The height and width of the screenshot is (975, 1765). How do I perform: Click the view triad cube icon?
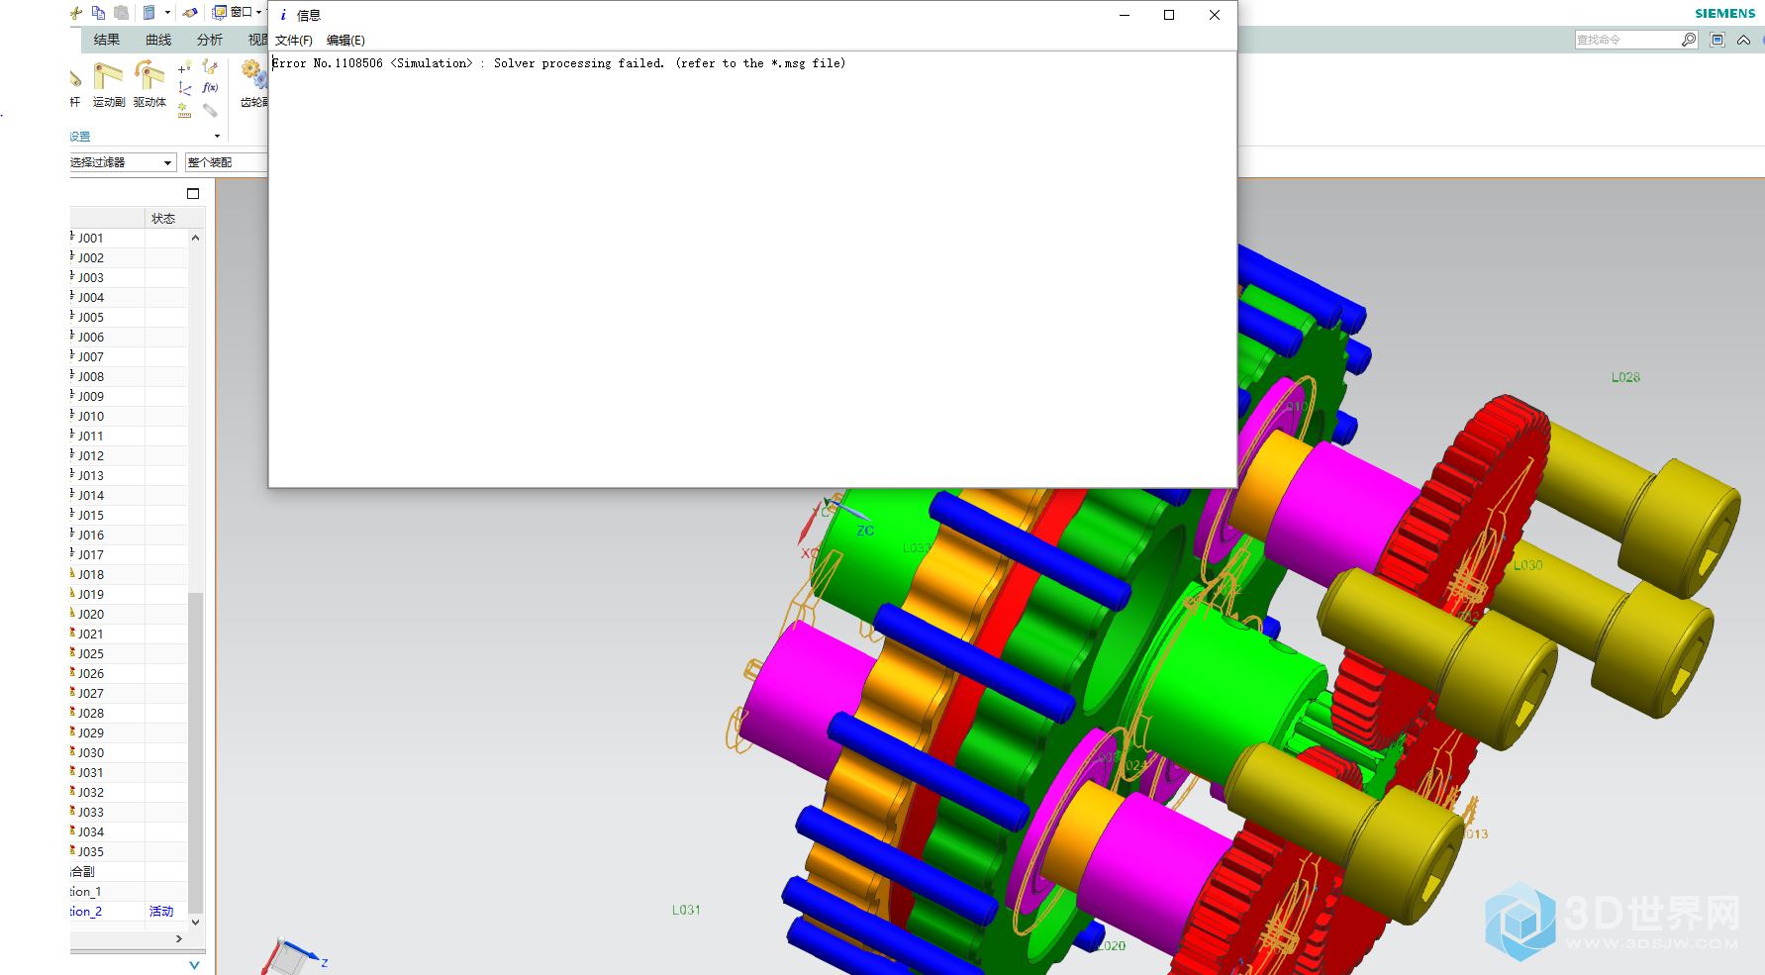tap(291, 956)
